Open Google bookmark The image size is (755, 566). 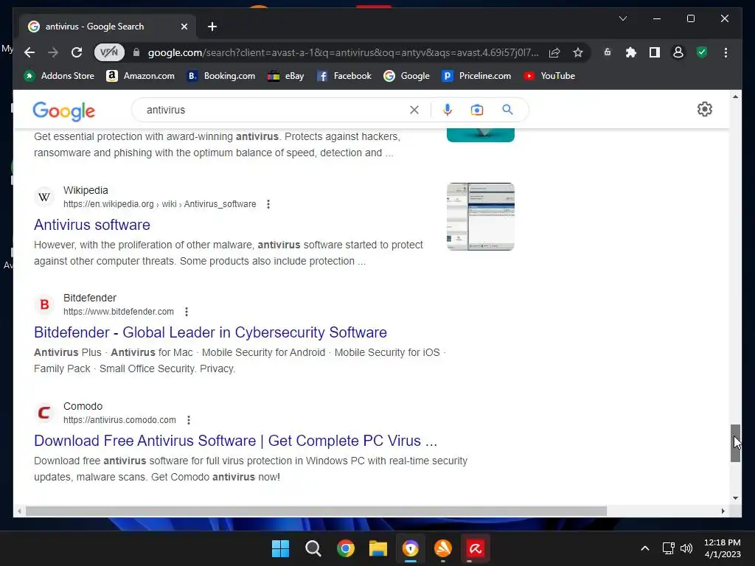pos(407,76)
